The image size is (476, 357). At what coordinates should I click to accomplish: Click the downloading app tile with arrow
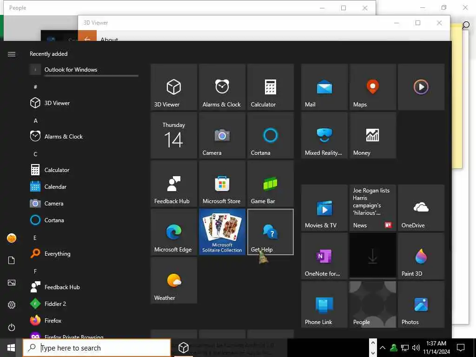tap(372, 256)
